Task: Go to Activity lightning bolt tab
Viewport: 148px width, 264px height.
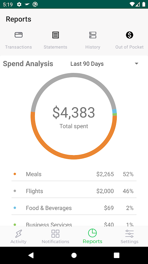Action: click(x=18, y=234)
